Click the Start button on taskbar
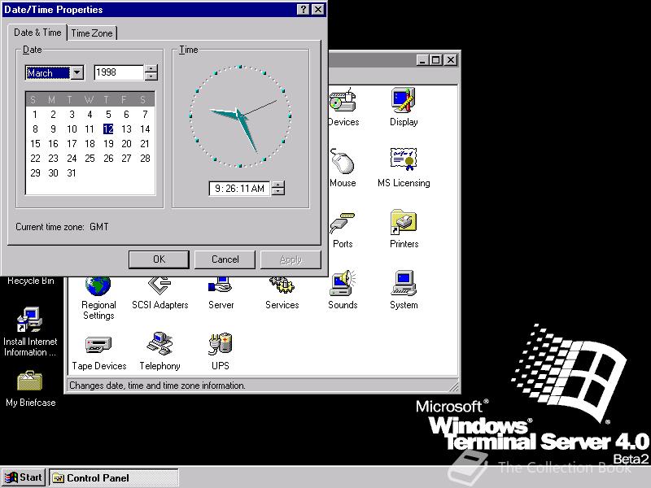 (24, 477)
